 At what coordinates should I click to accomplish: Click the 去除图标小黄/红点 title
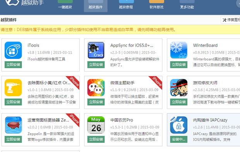click(x=49, y=83)
